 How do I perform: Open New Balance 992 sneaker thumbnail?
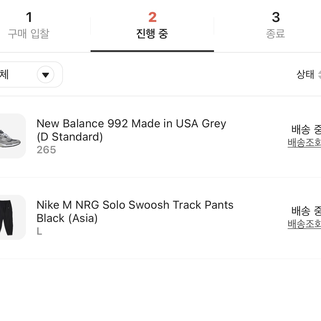tap(13, 136)
